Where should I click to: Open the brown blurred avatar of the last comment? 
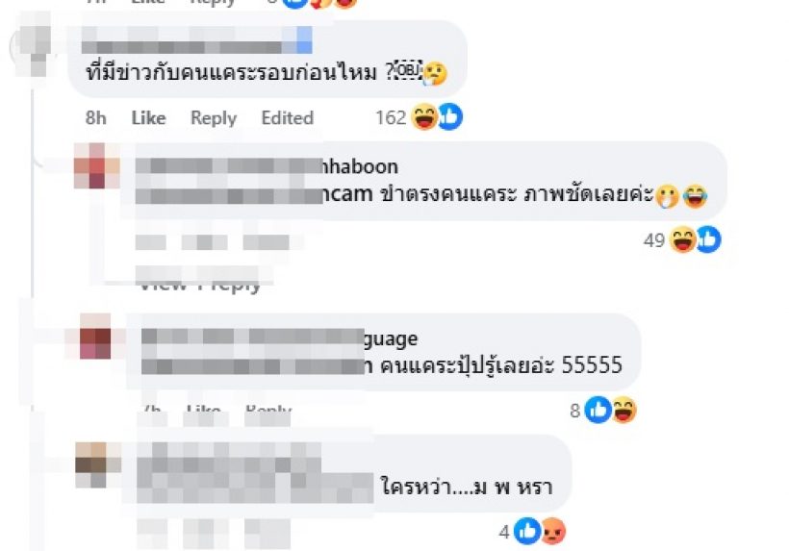point(98,465)
